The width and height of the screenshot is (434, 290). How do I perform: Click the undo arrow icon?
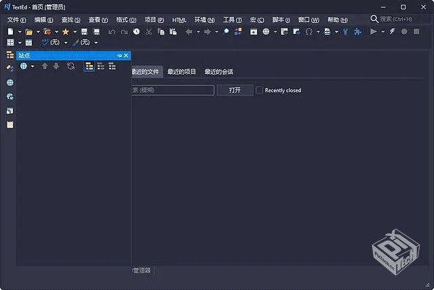[x=112, y=32]
